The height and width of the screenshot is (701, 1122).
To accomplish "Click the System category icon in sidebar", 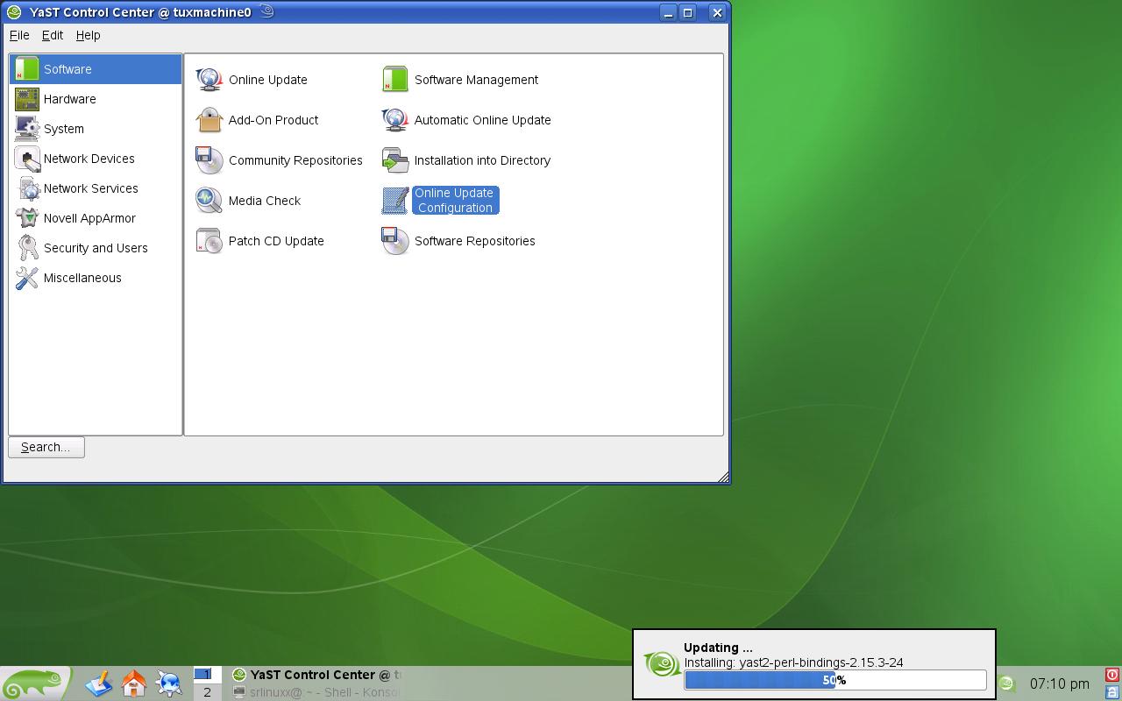I will point(27,129).
